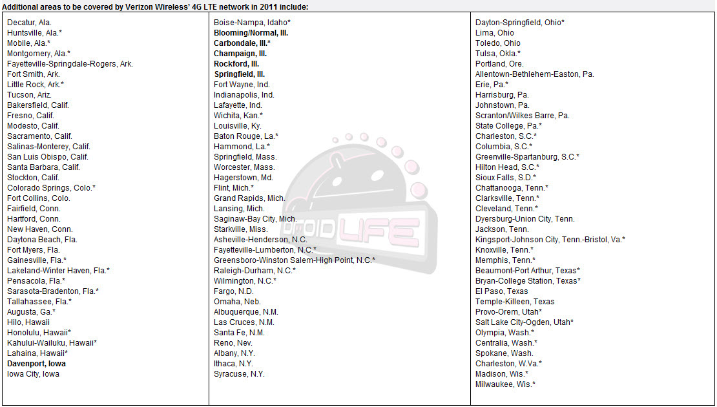This screenshot has width=717, height=407.
Task: Click 'Reno, Nev.' text
Action: point(233,343)
